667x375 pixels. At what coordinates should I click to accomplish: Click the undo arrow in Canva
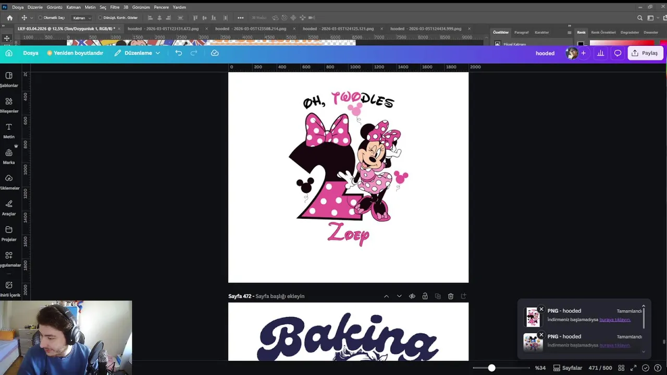pos(179,53)
